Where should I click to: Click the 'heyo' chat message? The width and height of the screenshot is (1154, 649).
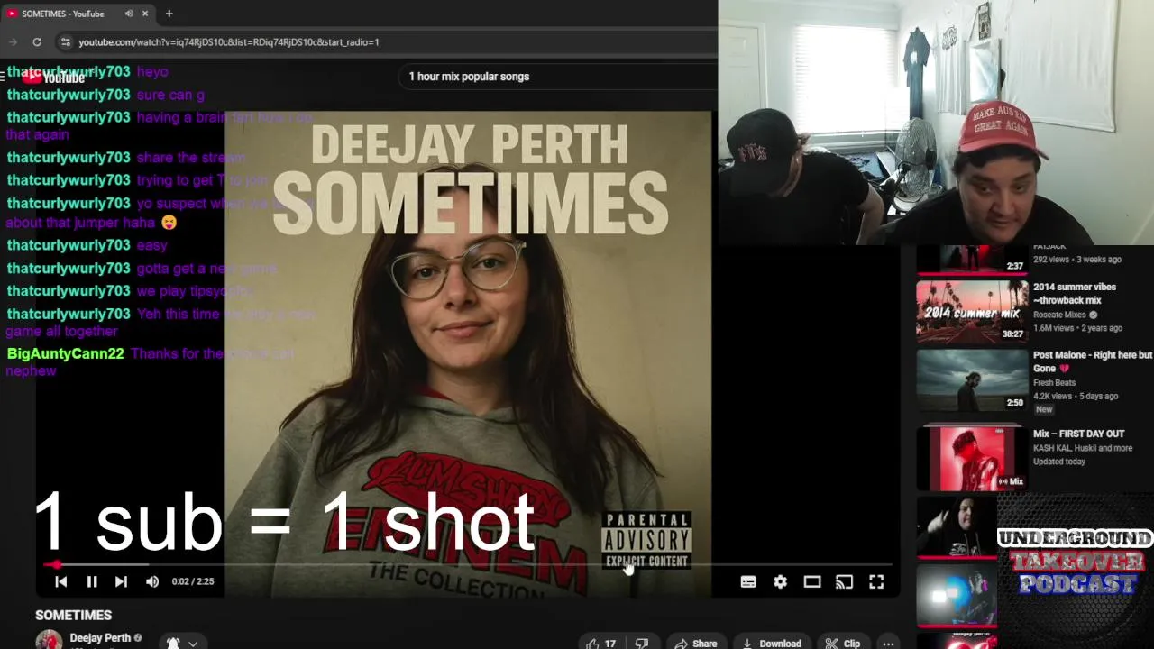[152, 71]
